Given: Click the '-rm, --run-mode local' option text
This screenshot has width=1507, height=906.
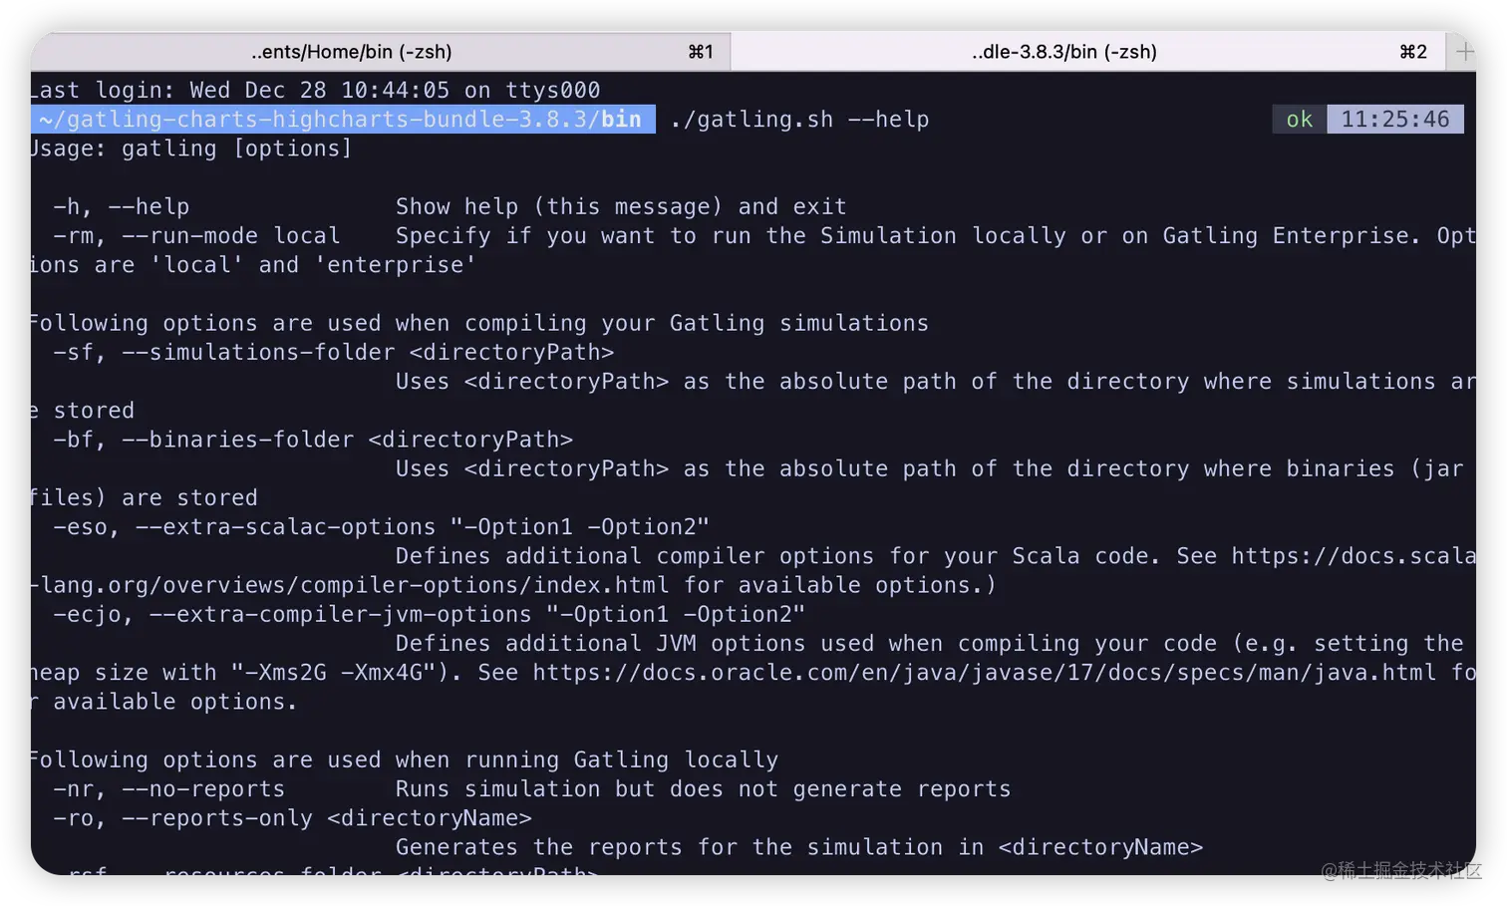Looking at the screenshot, I should tap(196, 236).
